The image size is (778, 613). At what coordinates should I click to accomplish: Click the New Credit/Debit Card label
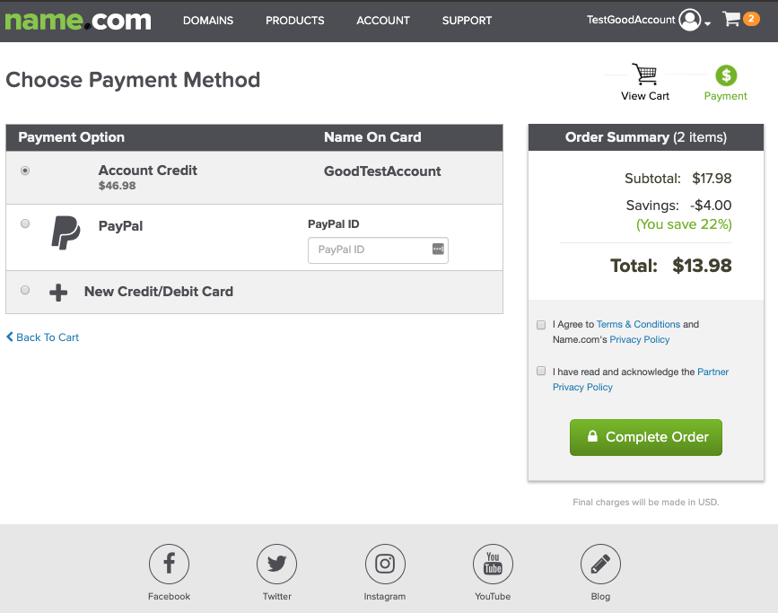click(x=158, y=292)
